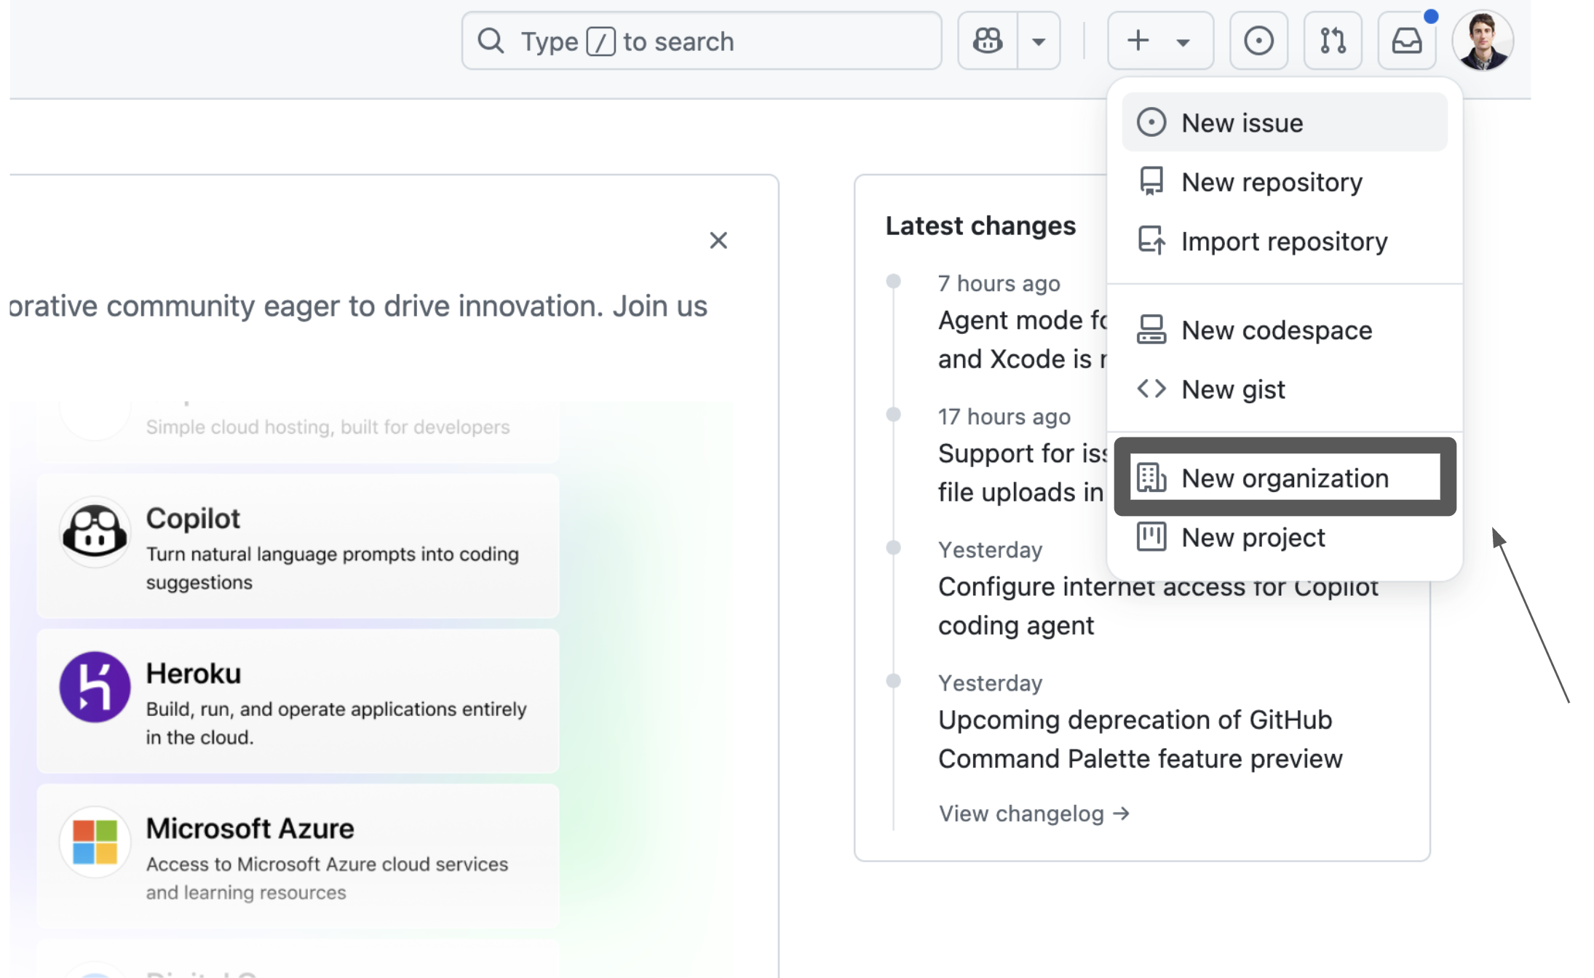Open the Pull requests icon in header
The width and height of the screenshot is (1594, 978).
coord(1333,41)
